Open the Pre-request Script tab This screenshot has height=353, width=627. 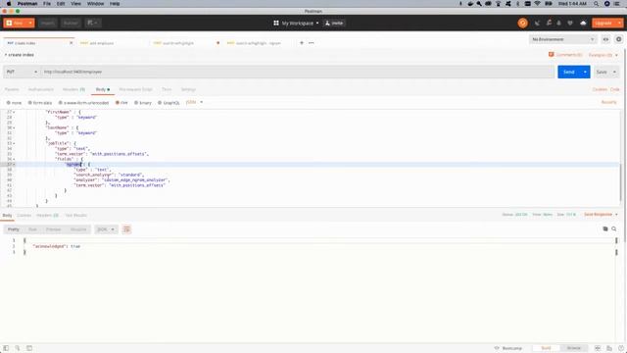(135, 89)
